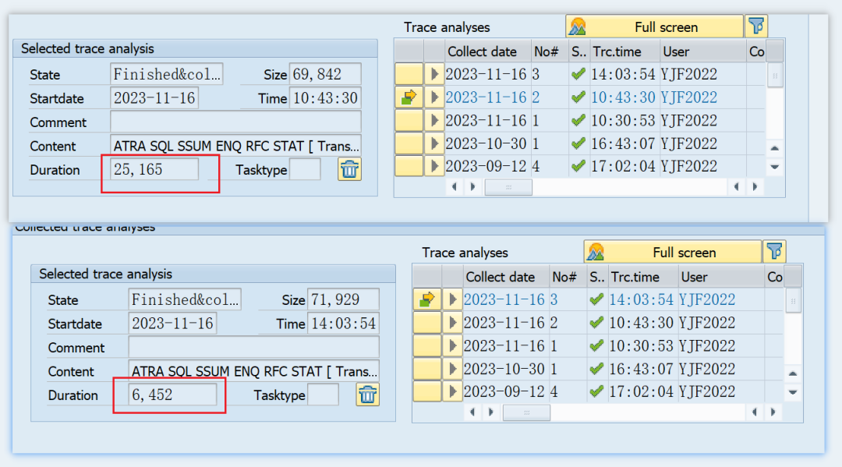Viewport: 842px width, 467px height.
Task: Expand the 16:43:07 row arrow in top table
Action: (434, 143)
